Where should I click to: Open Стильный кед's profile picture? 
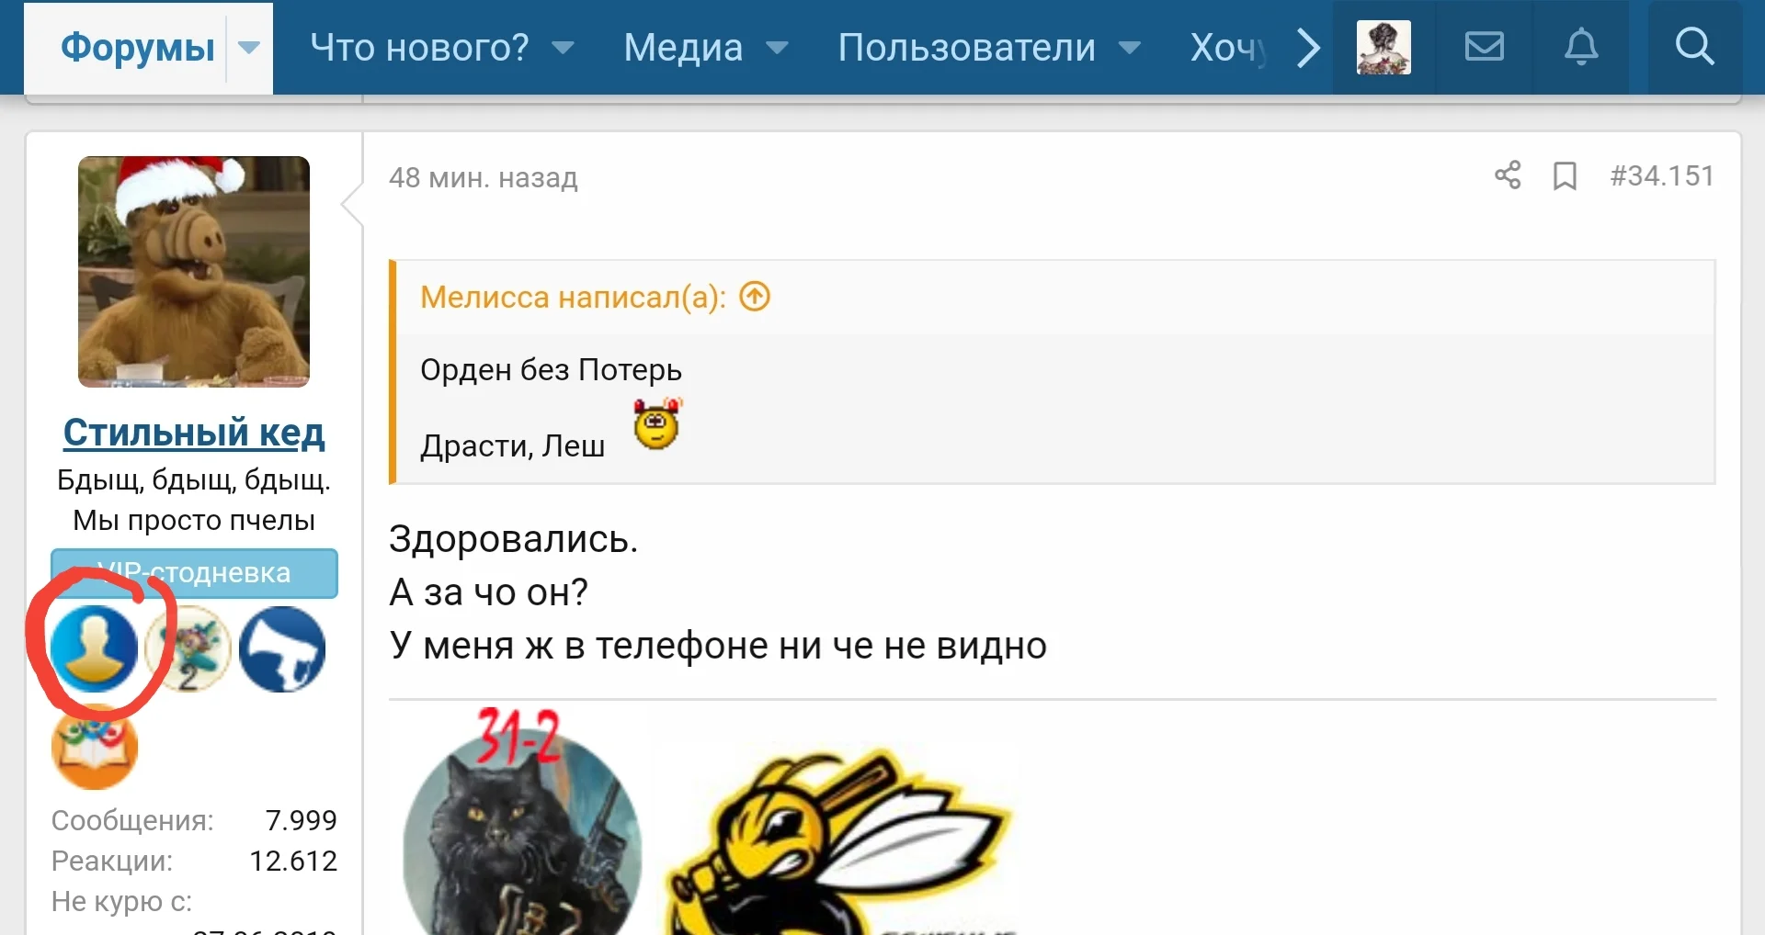(x=194, y=272)
